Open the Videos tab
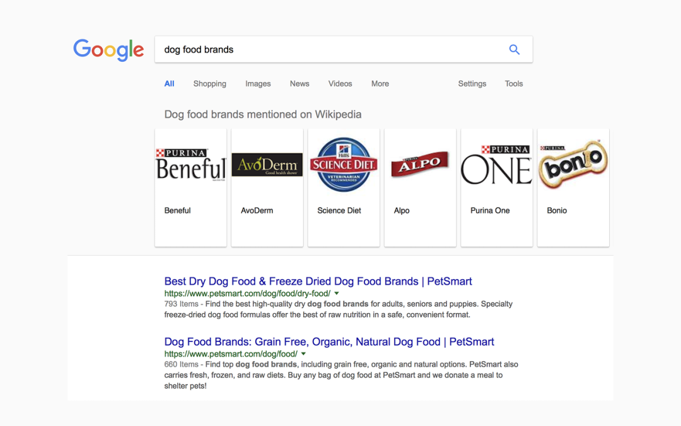 coord(340,83)
